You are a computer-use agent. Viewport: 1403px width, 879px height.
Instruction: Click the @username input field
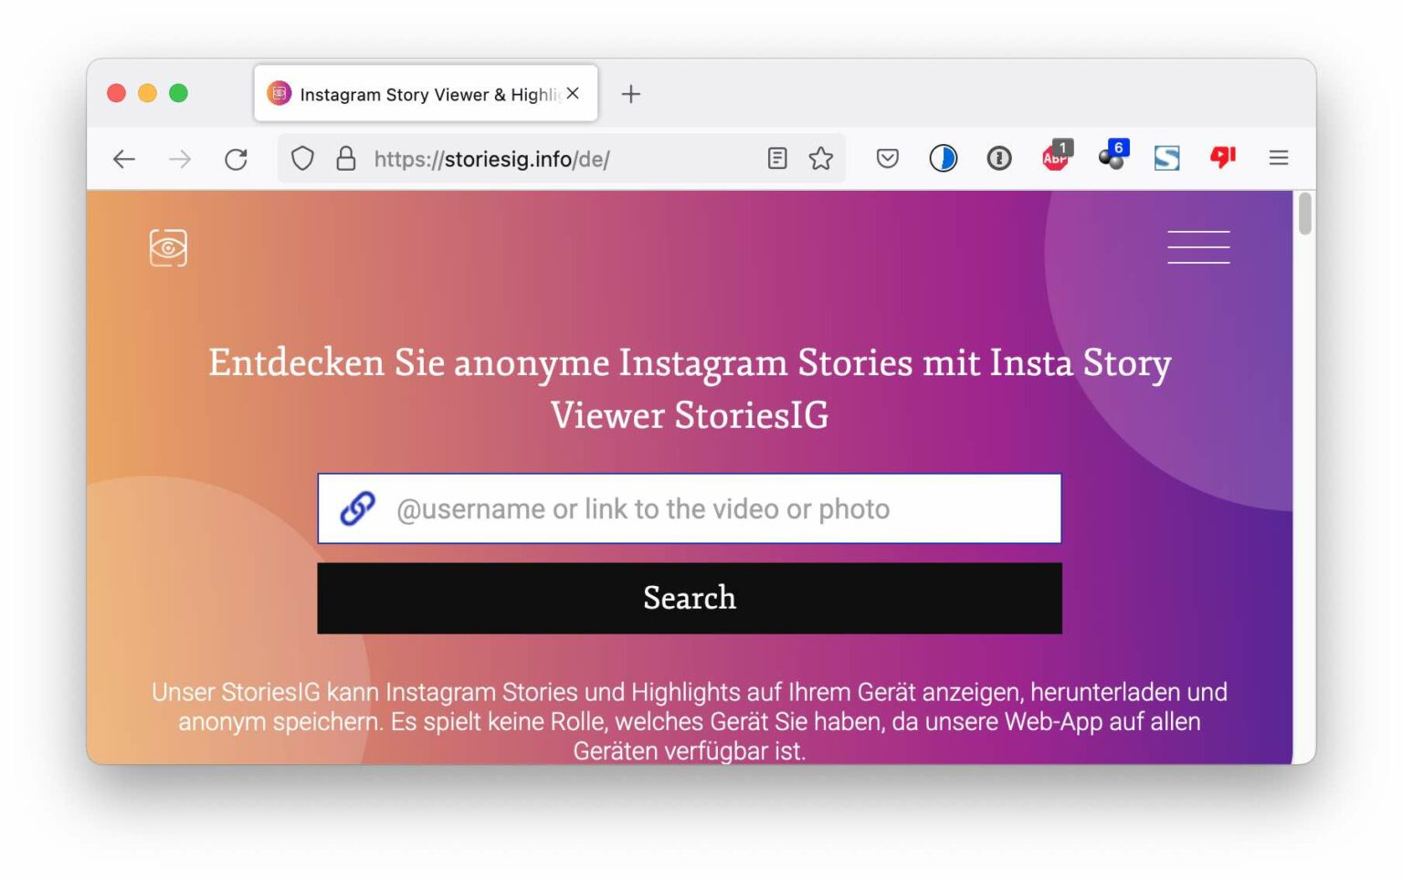point(689,508)
